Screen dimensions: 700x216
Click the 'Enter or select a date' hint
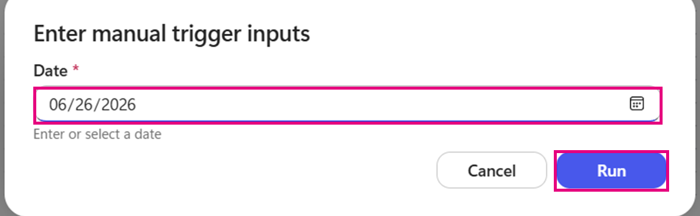97,134
